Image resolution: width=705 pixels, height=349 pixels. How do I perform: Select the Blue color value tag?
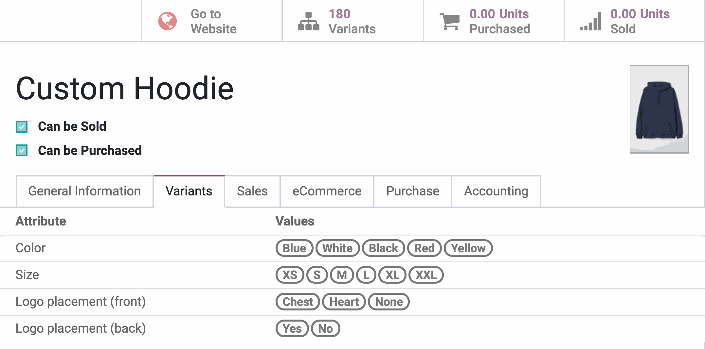[x=294, y=248]
